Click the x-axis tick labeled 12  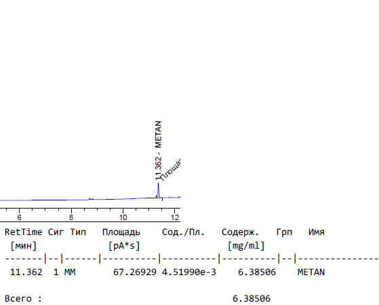point(175,217)
